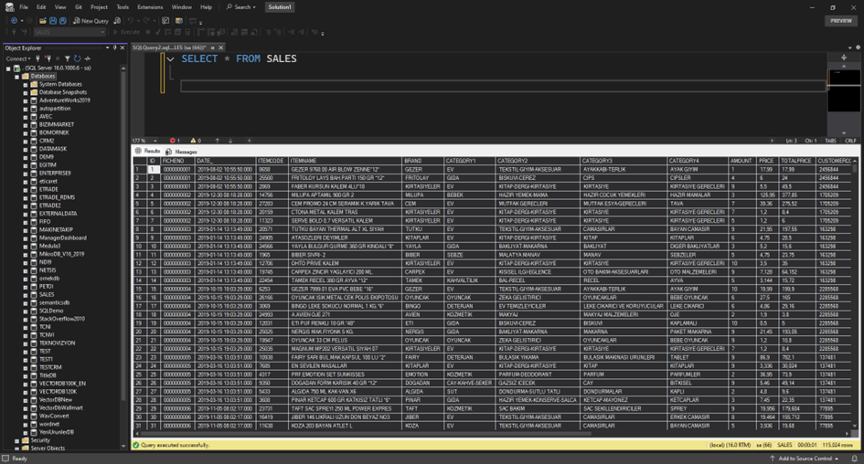The image size is (864, 464).
Task: Click the split editor icon above scrollbar
Action: (843, 58)
